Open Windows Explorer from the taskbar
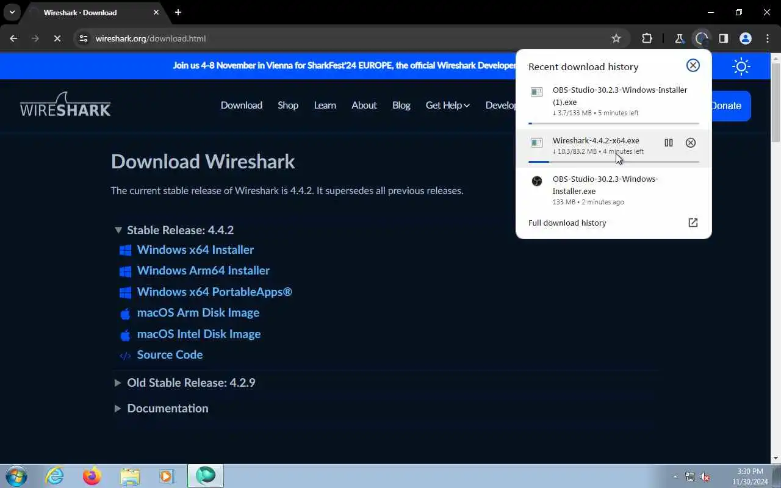This screenshot has height=488, width=781. point(130,476)
